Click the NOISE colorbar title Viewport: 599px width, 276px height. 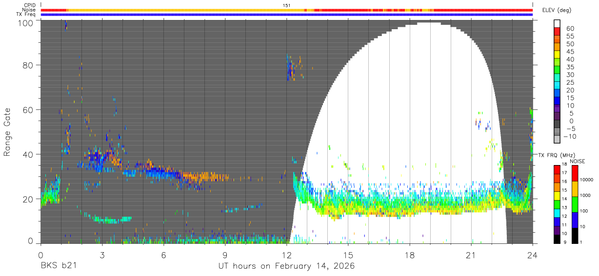pyautogui.click(x=578, y=161)
